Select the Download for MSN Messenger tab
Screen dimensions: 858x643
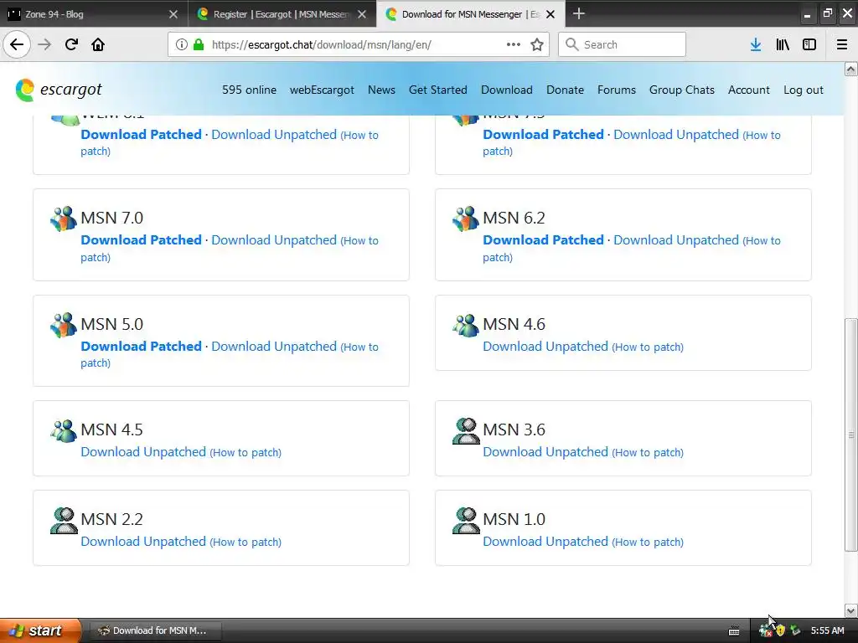[471, 14]
